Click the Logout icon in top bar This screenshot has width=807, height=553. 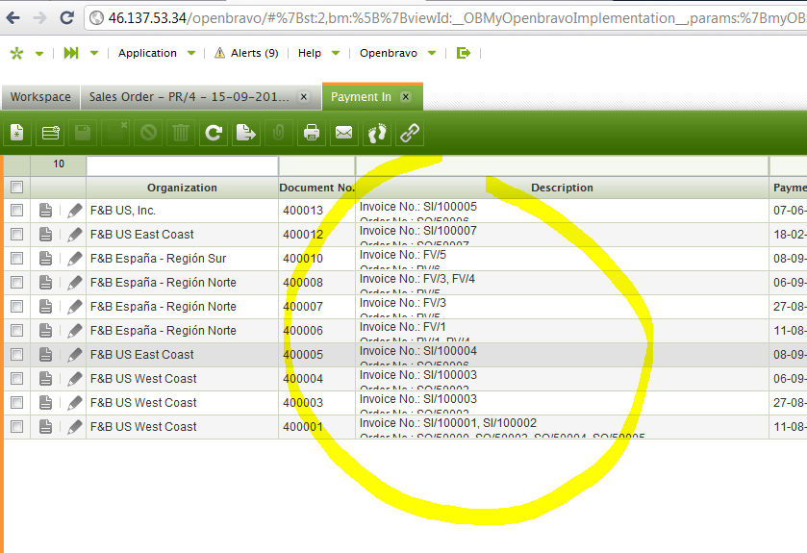click(464, 53)
